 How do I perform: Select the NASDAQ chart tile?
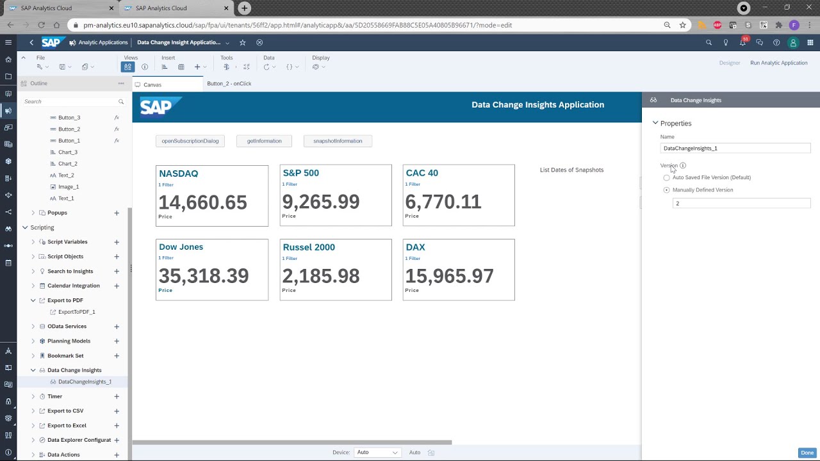pyautogui.click(x=212, y=196)
